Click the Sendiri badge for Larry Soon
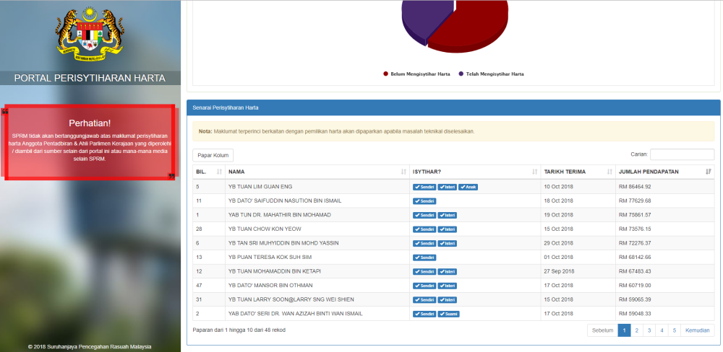723x352 pixels. click(424, 300)
